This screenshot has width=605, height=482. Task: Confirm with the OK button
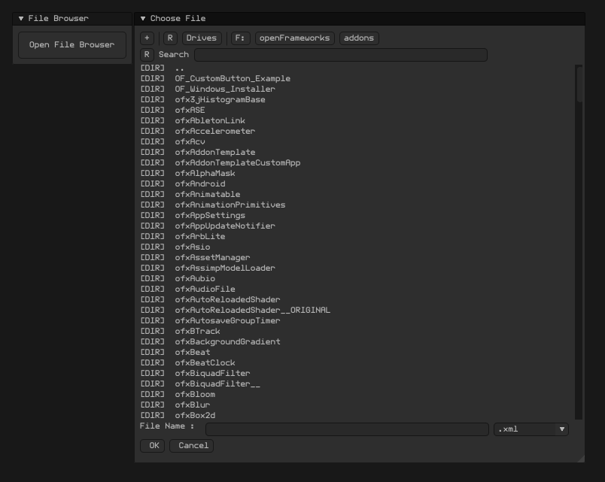coord(153,446)
